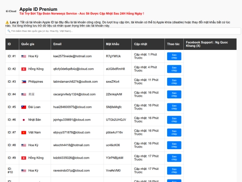Select email wkxchh4418@hotmail.com

(x=71, y=145)
